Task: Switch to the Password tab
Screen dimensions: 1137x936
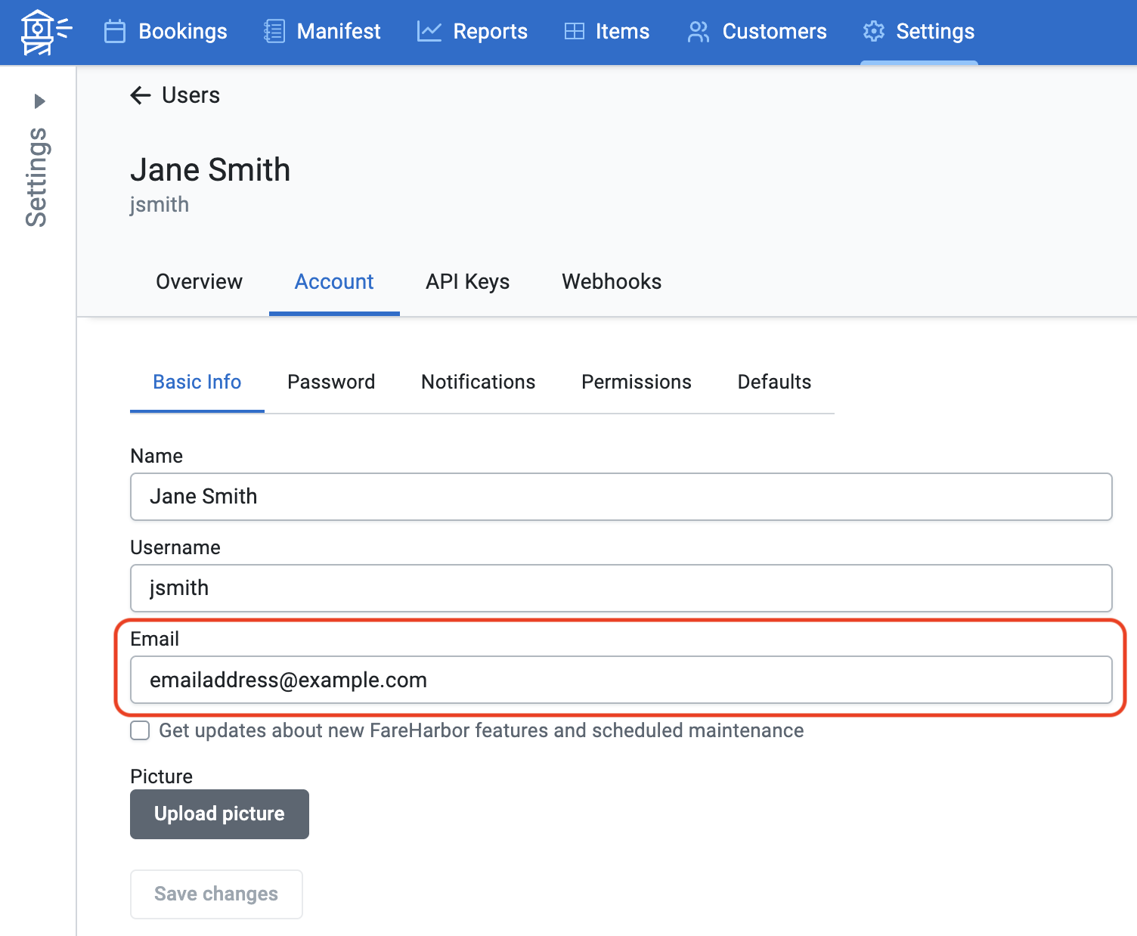Action: 331,382
